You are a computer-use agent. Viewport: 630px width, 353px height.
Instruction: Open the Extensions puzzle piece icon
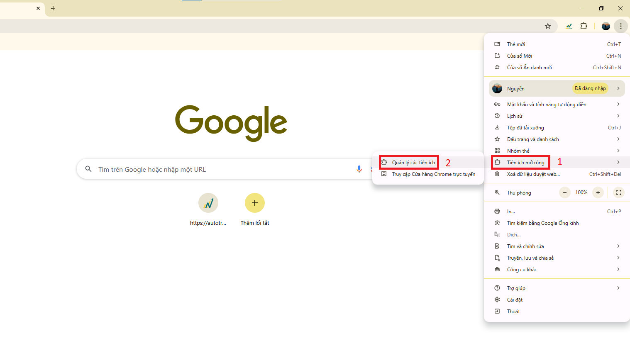pyautogui.click(x=584, y=26)
